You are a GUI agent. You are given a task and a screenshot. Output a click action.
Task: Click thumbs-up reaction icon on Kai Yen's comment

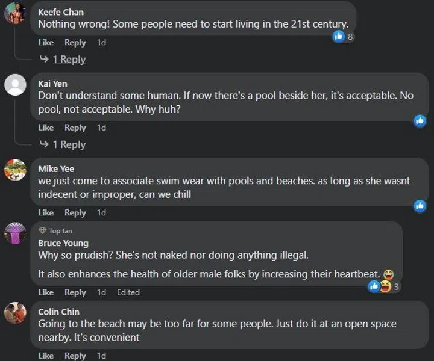click(x=420, y=120)
